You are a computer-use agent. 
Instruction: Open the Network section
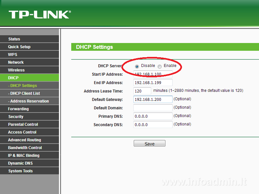click(x=29, y=62)
